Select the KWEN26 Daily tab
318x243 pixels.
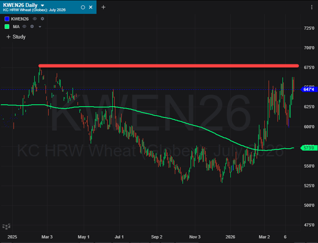coord(48,7)
